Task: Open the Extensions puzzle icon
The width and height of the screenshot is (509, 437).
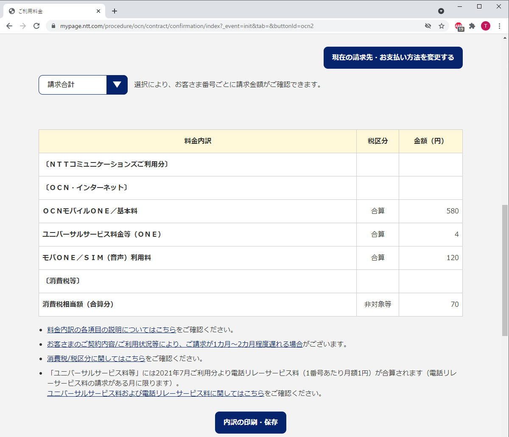Action: (472, 26)
